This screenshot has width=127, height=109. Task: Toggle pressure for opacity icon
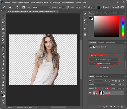pyautogui.click(x=68, y=7)
